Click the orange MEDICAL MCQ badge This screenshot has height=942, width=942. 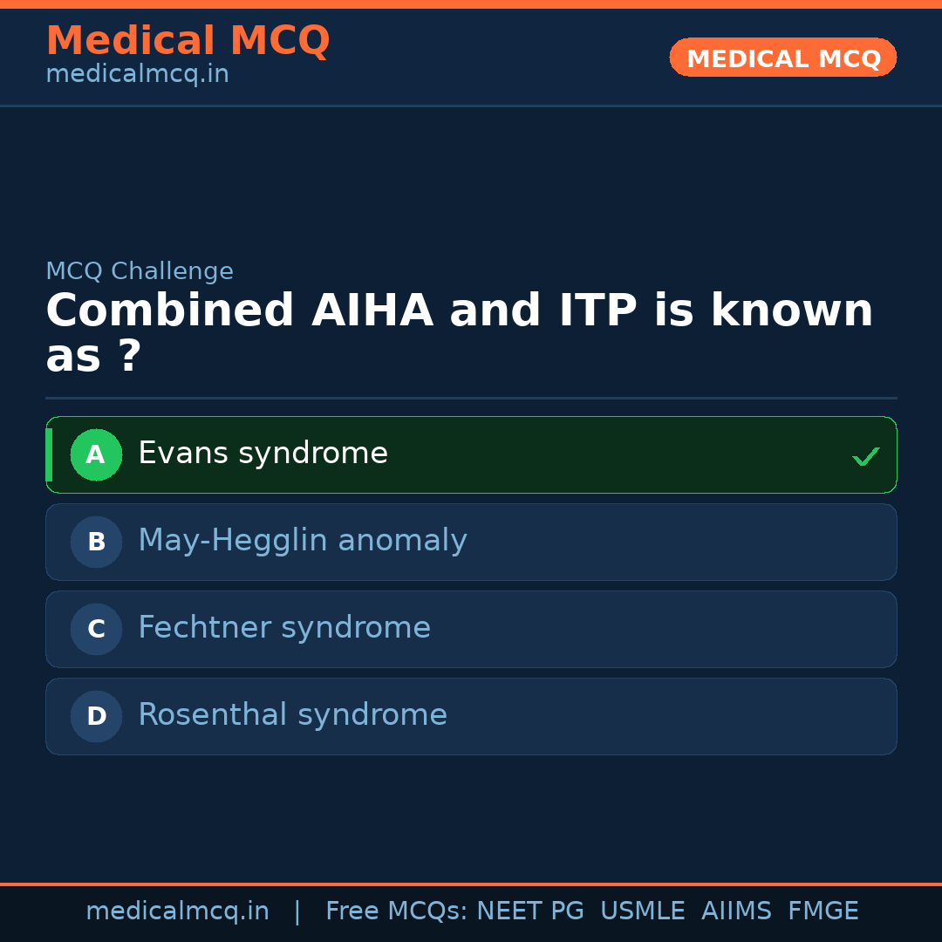(x=782, y=58)
